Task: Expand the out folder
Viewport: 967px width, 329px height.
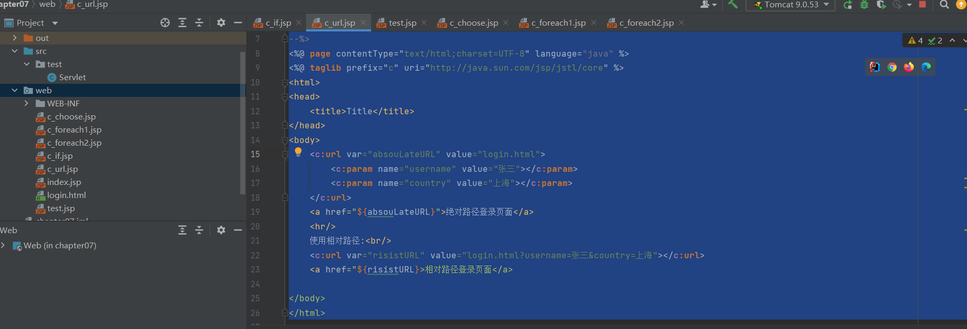Action: [x=15, y=38]
